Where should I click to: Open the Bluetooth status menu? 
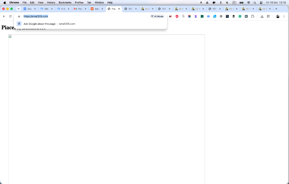[x=221, y=3]
